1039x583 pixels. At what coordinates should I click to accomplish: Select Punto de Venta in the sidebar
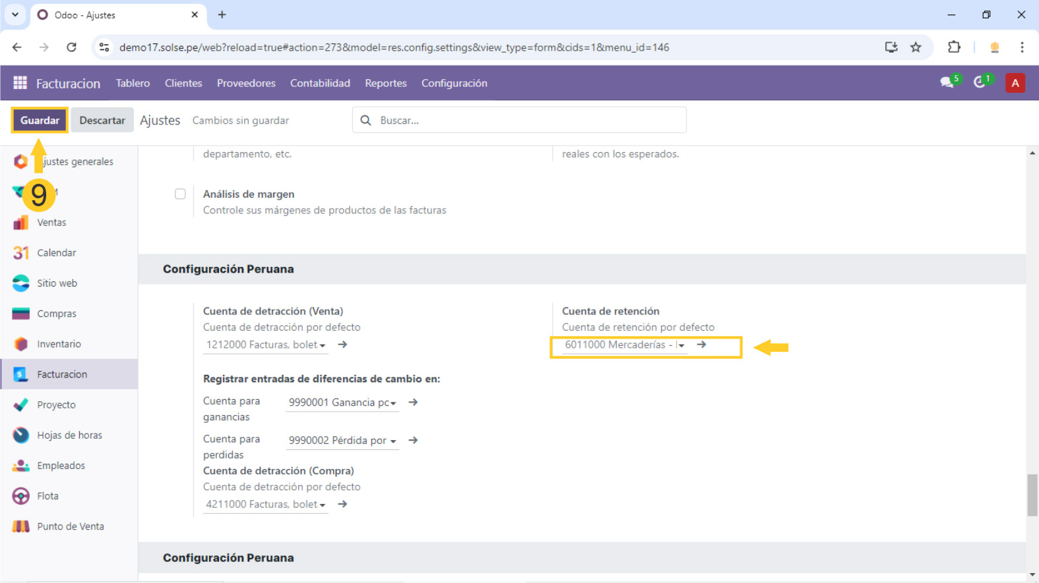tap(70, 526)
